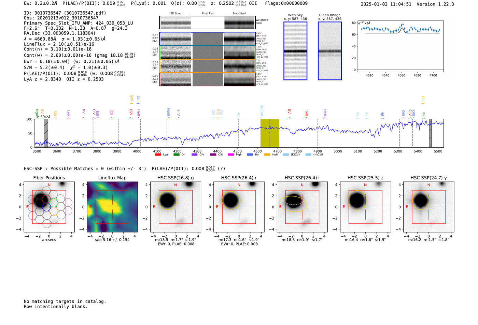This screenshot has width=478, height=325.
Task: Click the With Sky cutout image
Action: 295,51
